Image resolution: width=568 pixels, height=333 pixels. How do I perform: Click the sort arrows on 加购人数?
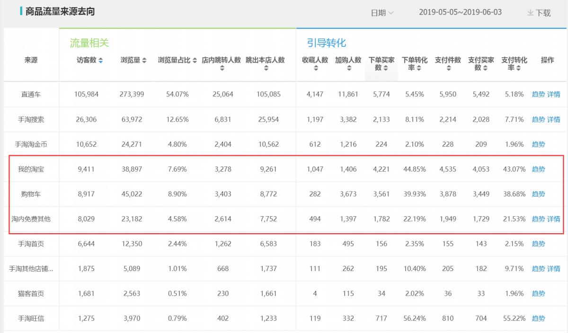coord(348,69)
